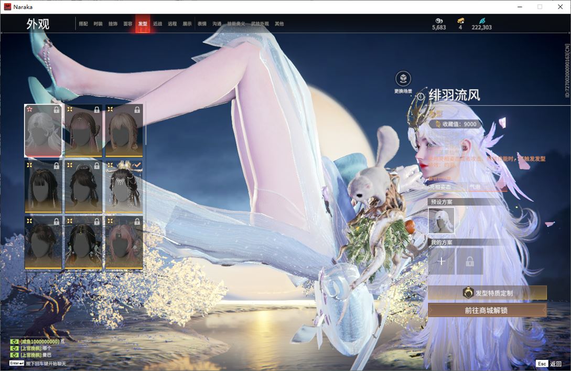571x371 pixels.
Task: Click the Esc key label
Action: 542,364
